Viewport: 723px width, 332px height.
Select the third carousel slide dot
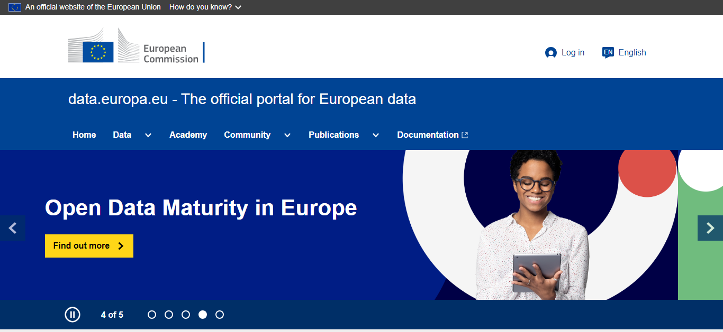point(186,315)
